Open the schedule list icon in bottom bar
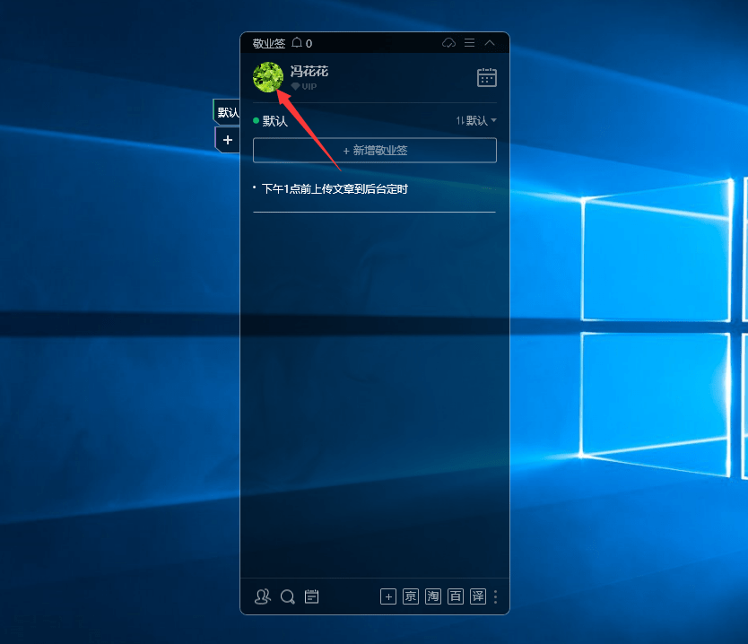748x644 pixels. [311, 596]
